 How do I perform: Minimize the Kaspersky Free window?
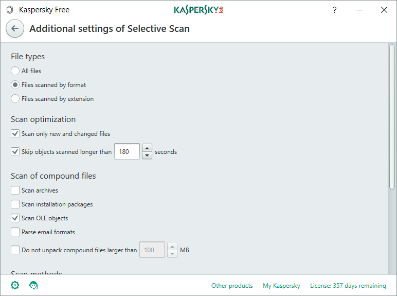359,10
